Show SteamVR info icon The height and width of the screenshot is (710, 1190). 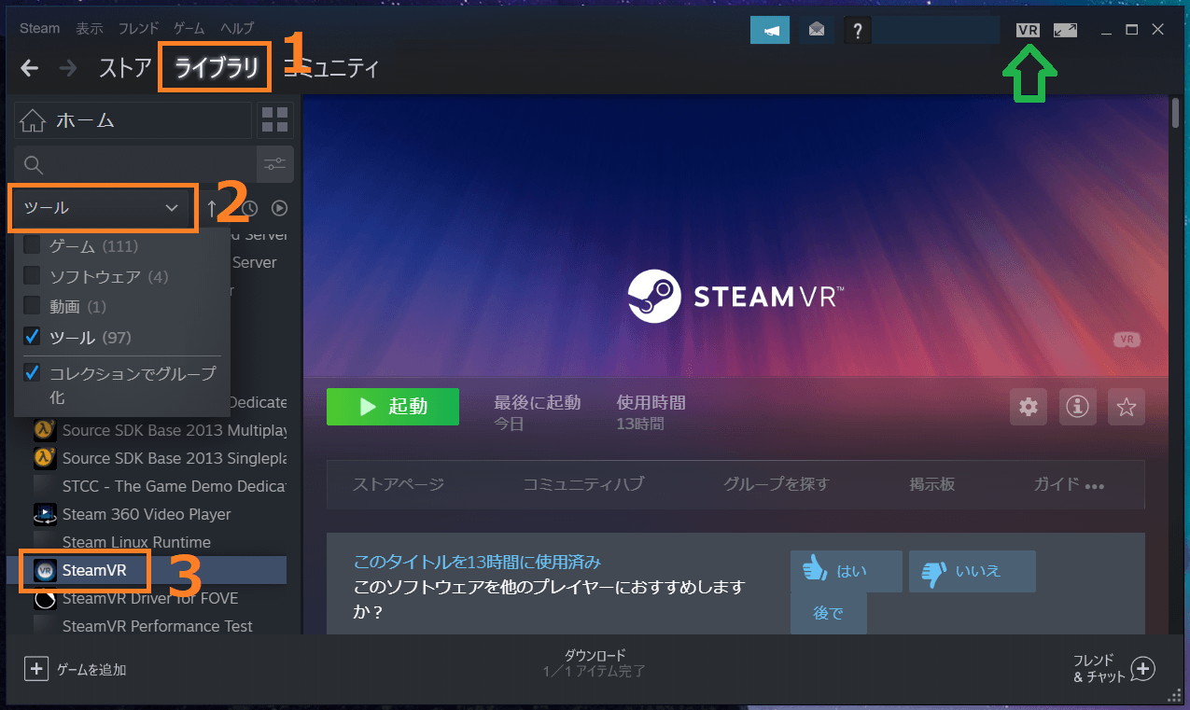click(x=1078, y=407)
